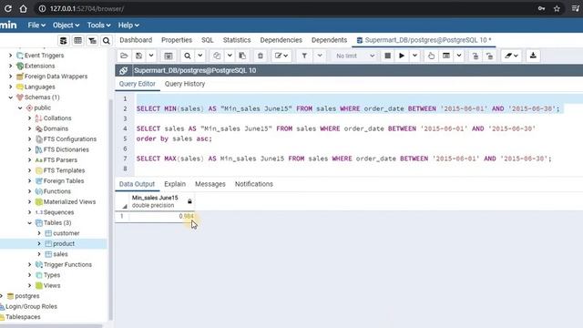
Task: Collapse the public schema node
Action: click(20, 108)
